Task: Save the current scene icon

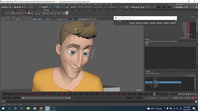Action: [x=20, y=7]
